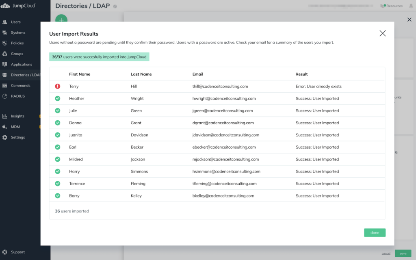416x260 pixels.
Task: Open the RADIUS section
Action: (17, 96)
